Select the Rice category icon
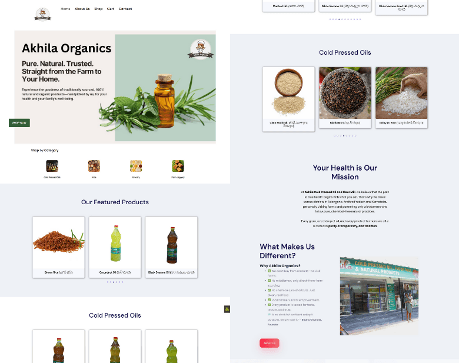This screenshot has width=459, height=363. pos(94,166)
